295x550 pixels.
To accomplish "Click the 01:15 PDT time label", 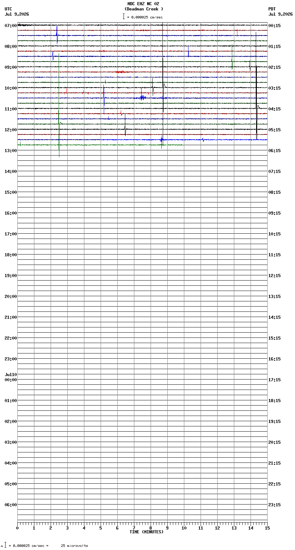I will point(275,47).
